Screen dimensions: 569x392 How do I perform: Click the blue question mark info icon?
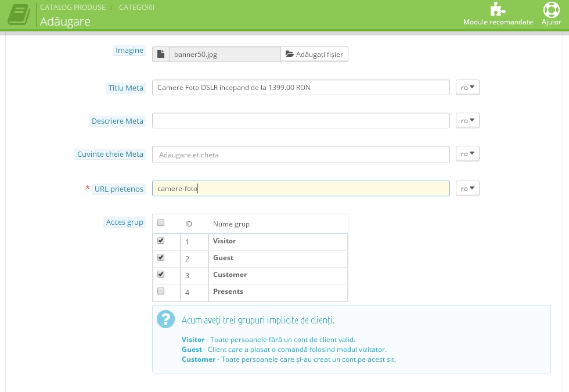(x=166, y=319)
